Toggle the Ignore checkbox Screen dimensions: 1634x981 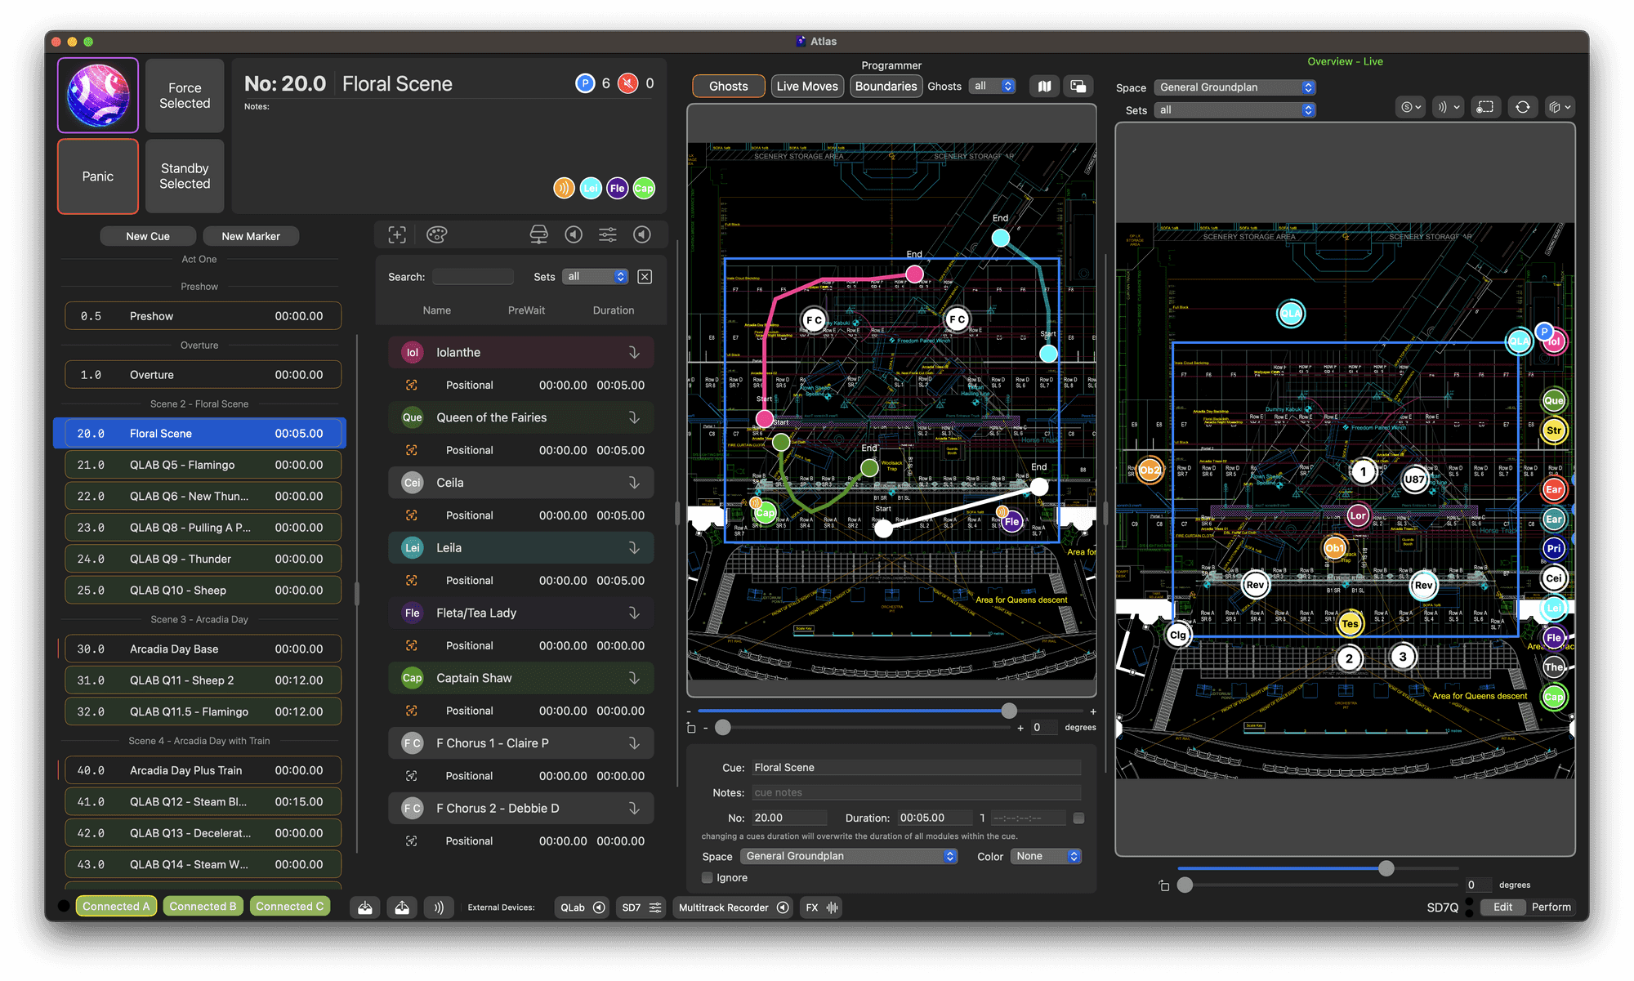coord(708,878)
